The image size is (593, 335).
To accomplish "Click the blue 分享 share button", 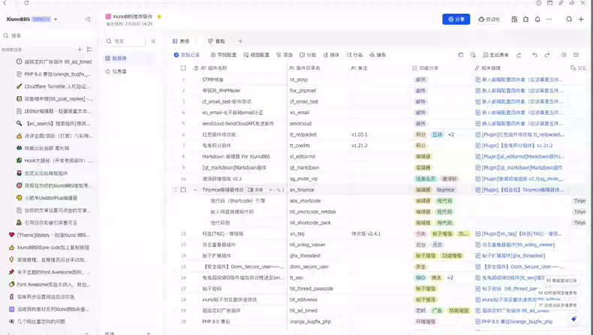I will [x=456, y=19].
